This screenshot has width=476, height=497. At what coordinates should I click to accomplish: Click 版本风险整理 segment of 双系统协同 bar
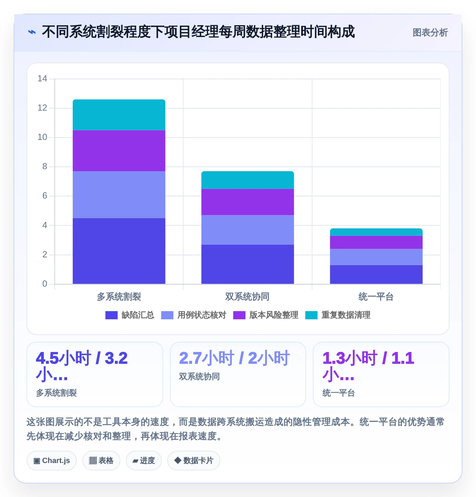[x=248, y=202]
